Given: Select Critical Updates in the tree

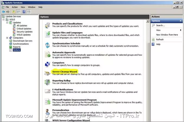Looking at the screenshot, I should coord(24,29).
